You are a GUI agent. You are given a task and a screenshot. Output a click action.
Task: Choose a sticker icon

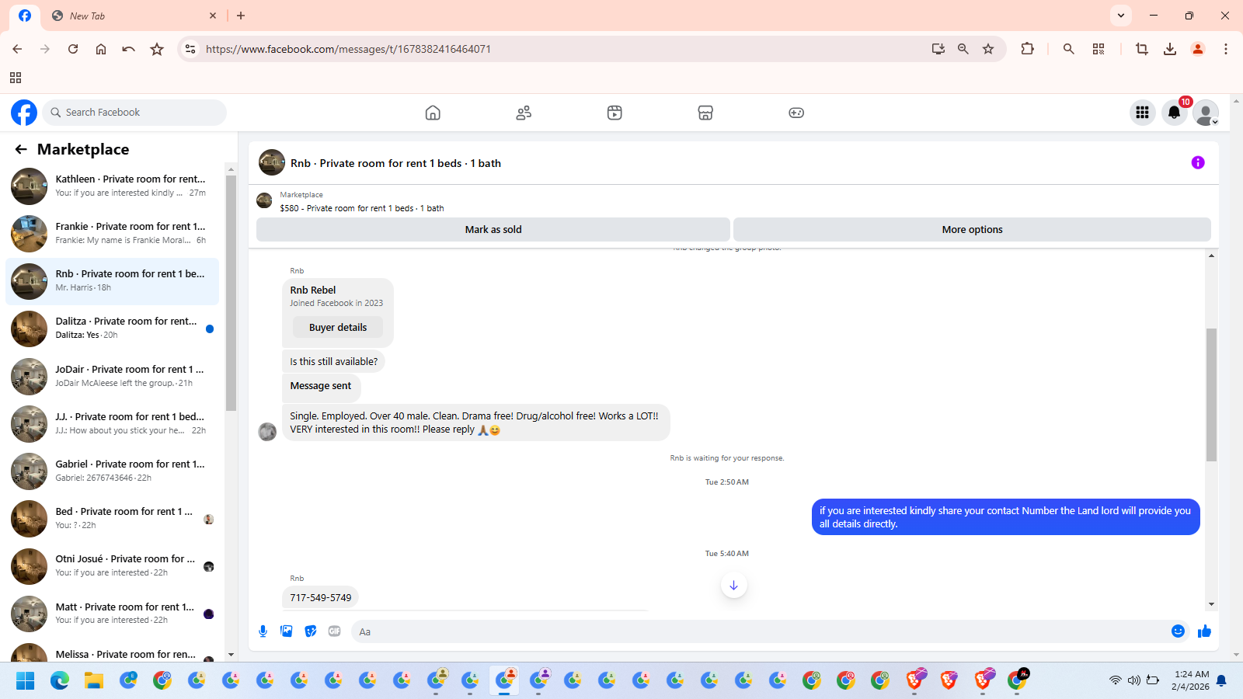coord(311,631)
